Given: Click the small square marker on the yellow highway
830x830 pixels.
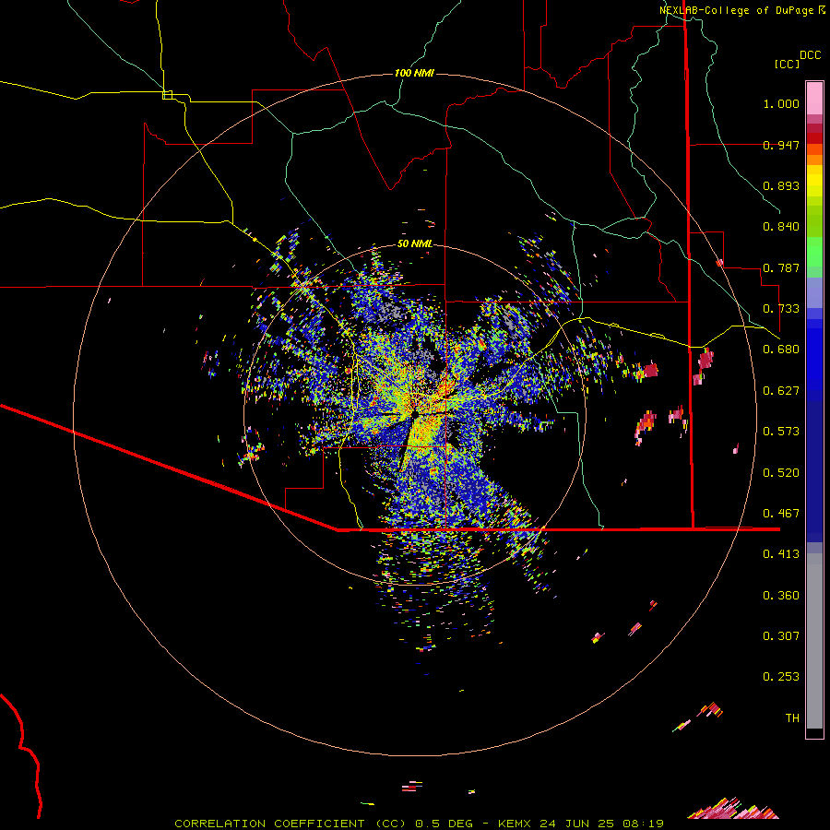Looking at the screenshot, I should click(167, 95).
